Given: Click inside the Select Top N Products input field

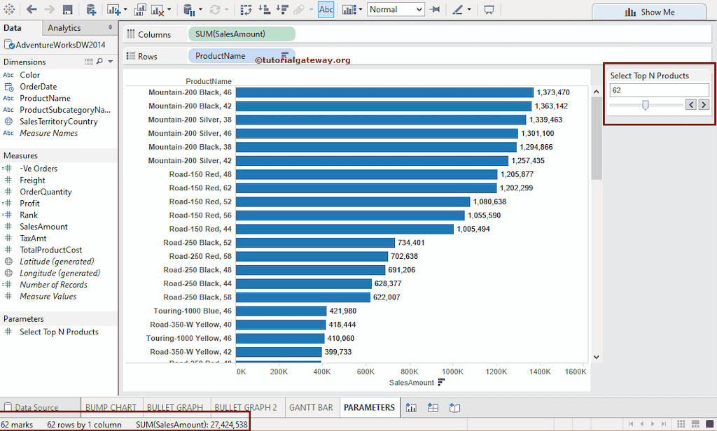Looking at the screenshot, I should tap(658, 90).
